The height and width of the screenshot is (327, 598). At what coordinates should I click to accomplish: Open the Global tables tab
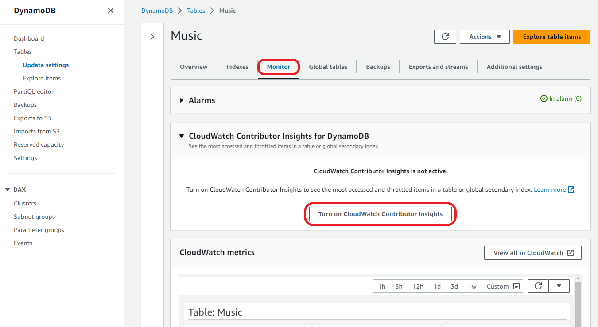tap(328, 67)
